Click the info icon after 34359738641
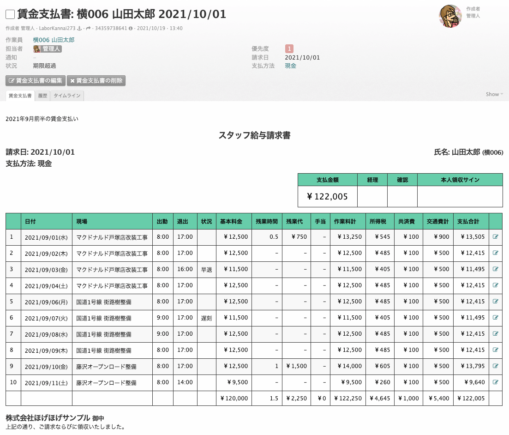The height and width of the screenshot is (435, 509). click(x=131, y=28)
